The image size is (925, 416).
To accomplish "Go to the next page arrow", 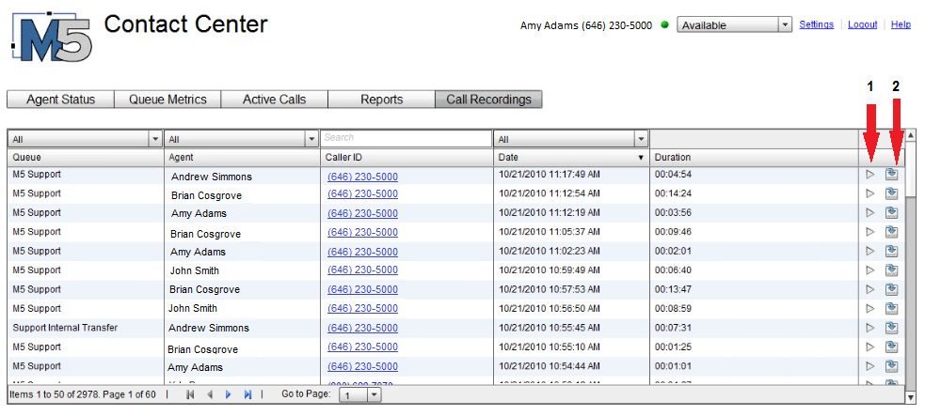I will tap(229, 394).
